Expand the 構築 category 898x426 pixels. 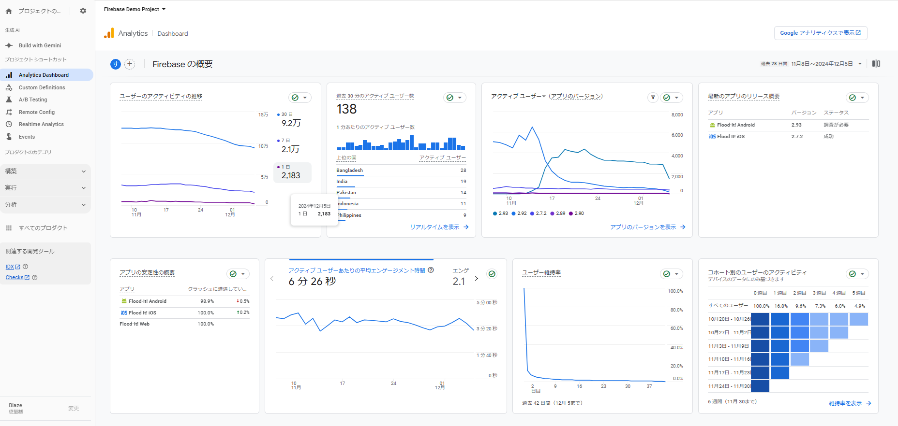click(45, 171)
